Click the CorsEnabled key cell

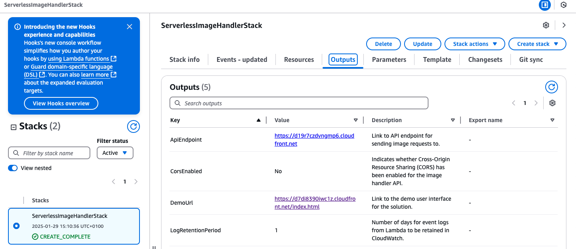186,171
